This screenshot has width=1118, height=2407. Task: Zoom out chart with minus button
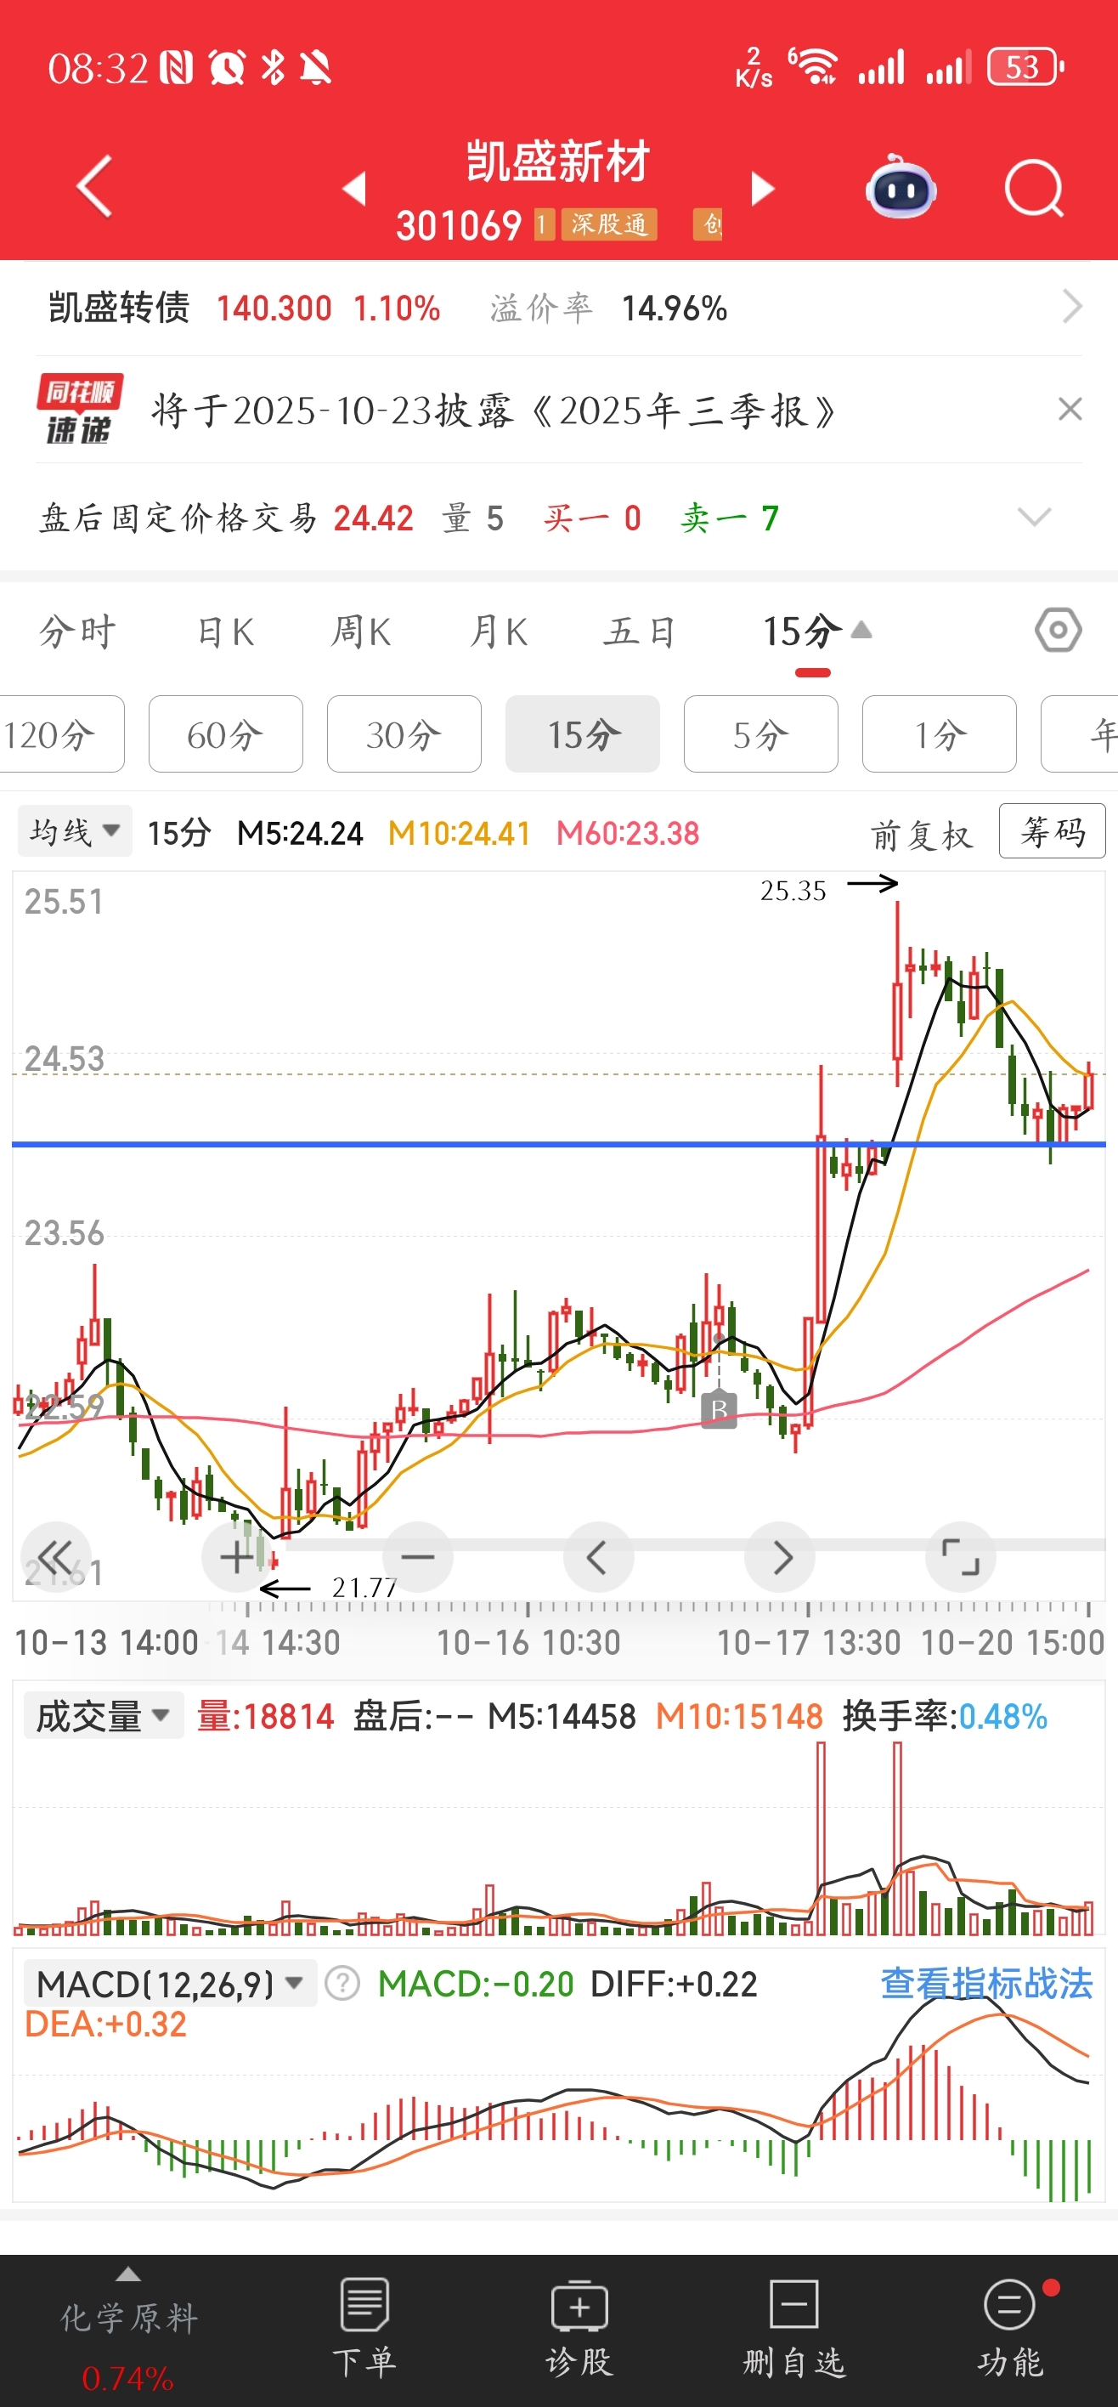click(417, 1557)
